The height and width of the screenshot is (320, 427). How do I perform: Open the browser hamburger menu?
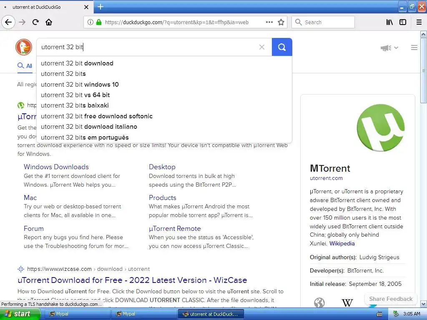point(419,22)
